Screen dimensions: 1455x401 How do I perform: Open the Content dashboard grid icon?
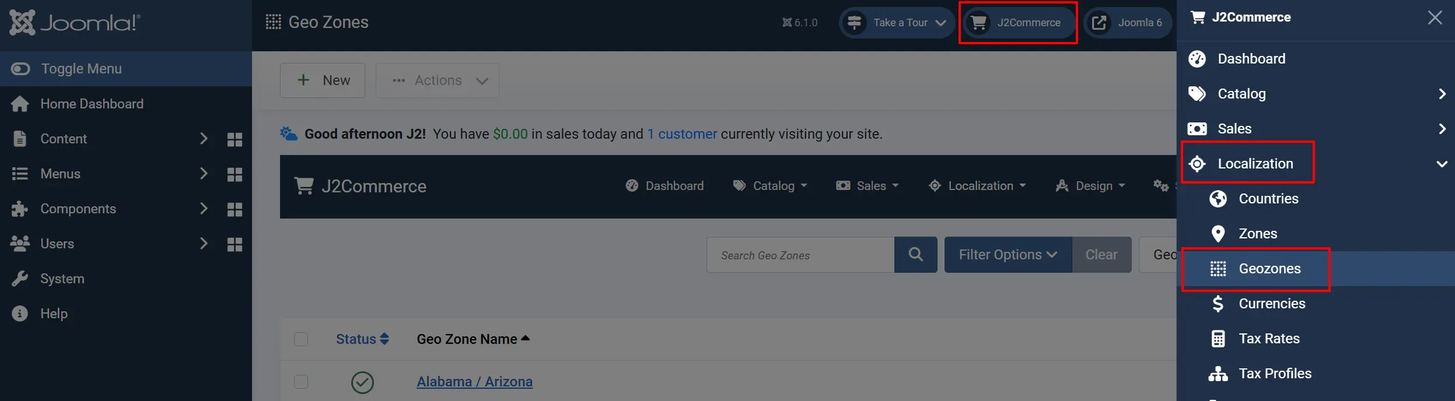coord(235,139)
